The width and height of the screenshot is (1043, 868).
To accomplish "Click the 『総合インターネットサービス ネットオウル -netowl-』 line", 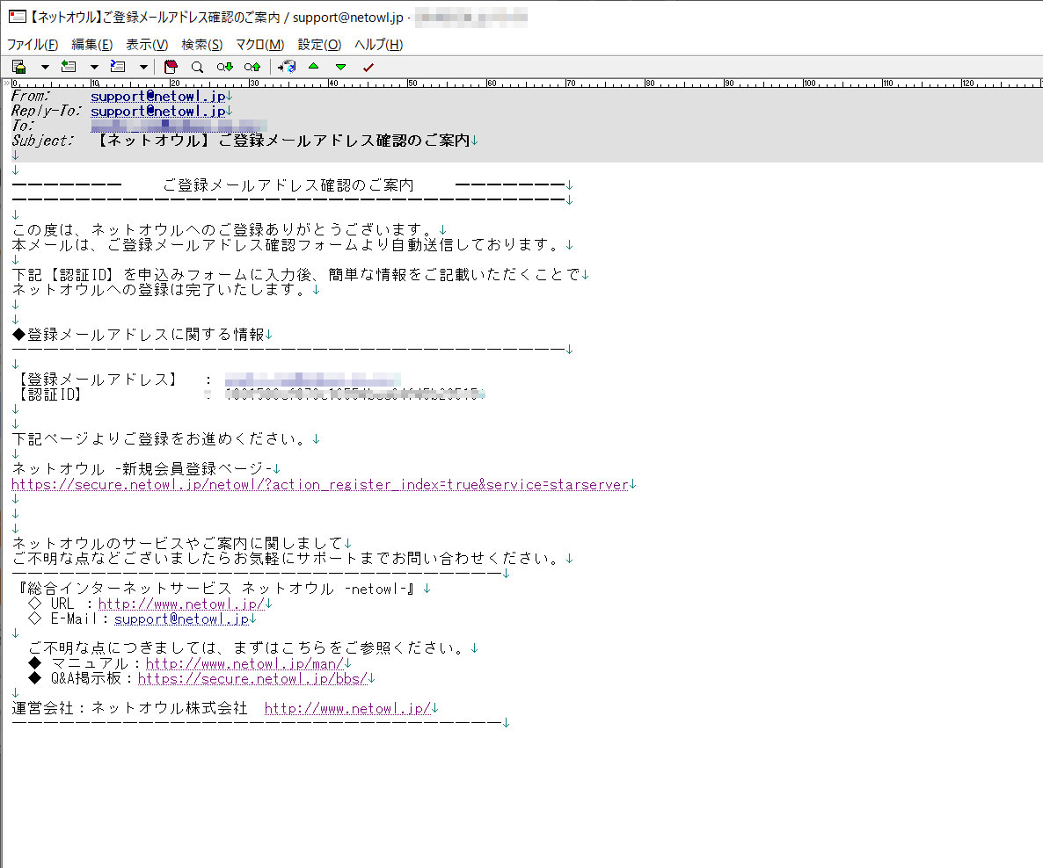I will click(x=216, y=589).
